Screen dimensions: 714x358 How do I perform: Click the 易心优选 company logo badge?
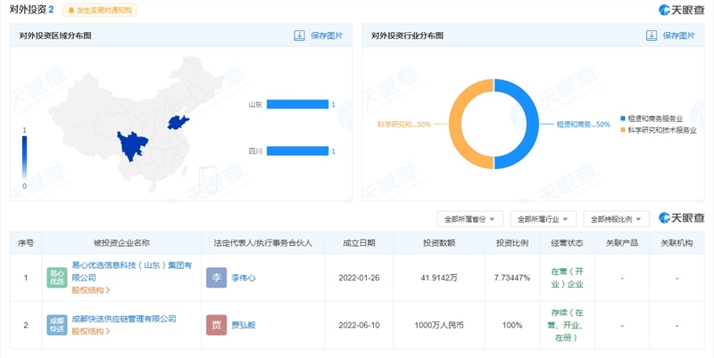57,278
